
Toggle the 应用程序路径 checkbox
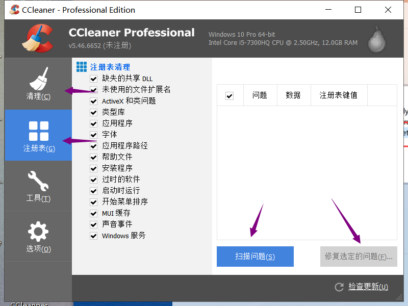coord(94,146)
